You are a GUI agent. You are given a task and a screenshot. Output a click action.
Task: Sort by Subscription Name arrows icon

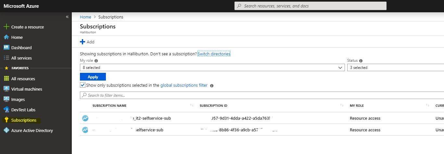(x=192, y=105)
